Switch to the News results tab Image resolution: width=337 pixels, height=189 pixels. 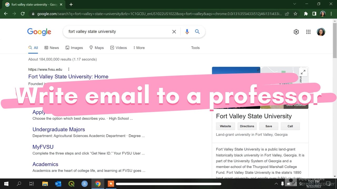[x=52, y=48]
